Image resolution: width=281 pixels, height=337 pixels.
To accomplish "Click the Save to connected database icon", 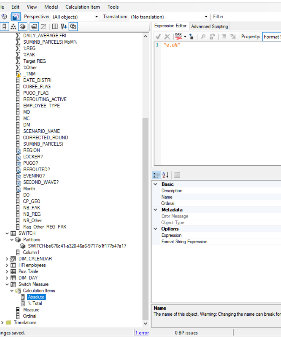I will click(x=16, y=17).
